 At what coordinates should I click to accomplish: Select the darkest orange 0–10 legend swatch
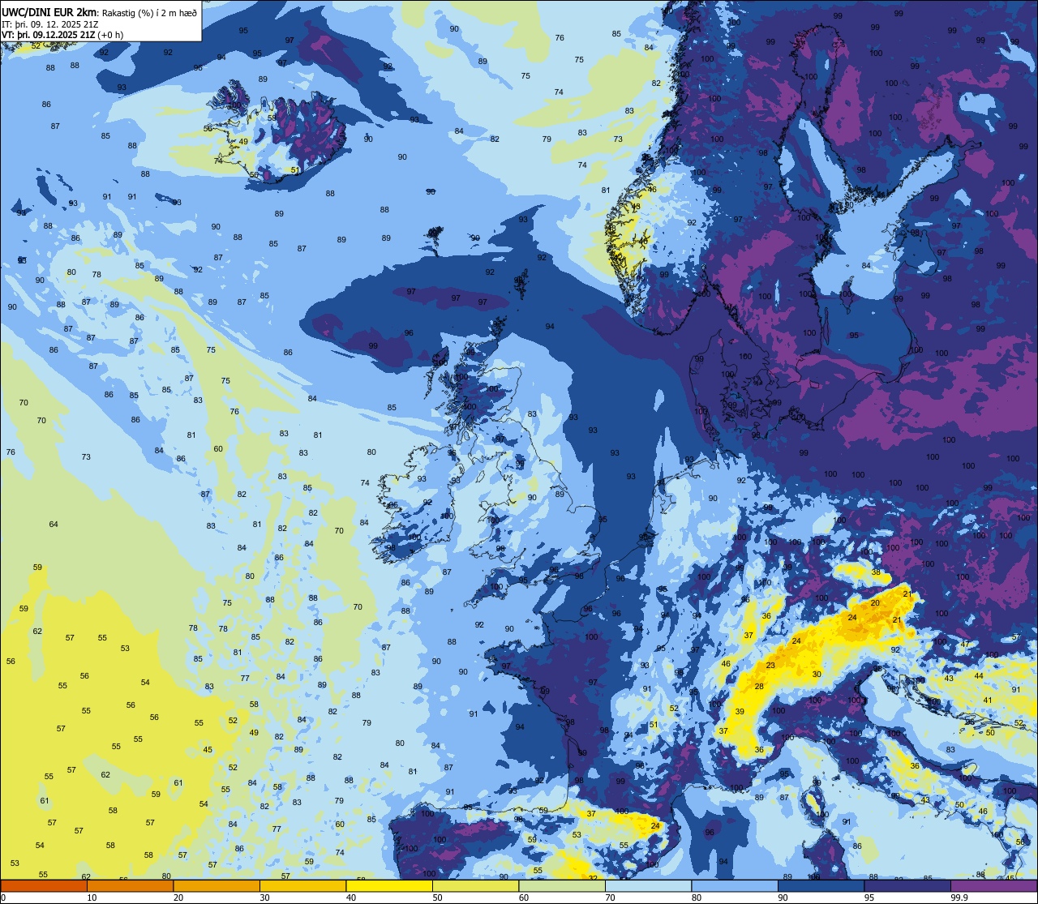pyautogui.click(x=44, y=885)
